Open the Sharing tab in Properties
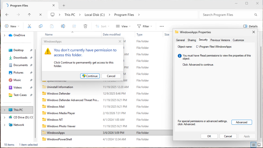This screenshot has height=148, width=263. coord(192,40)
